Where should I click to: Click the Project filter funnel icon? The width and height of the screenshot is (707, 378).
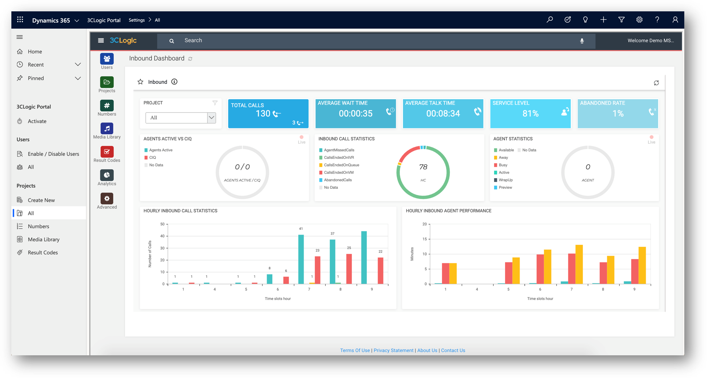(215, 103)
